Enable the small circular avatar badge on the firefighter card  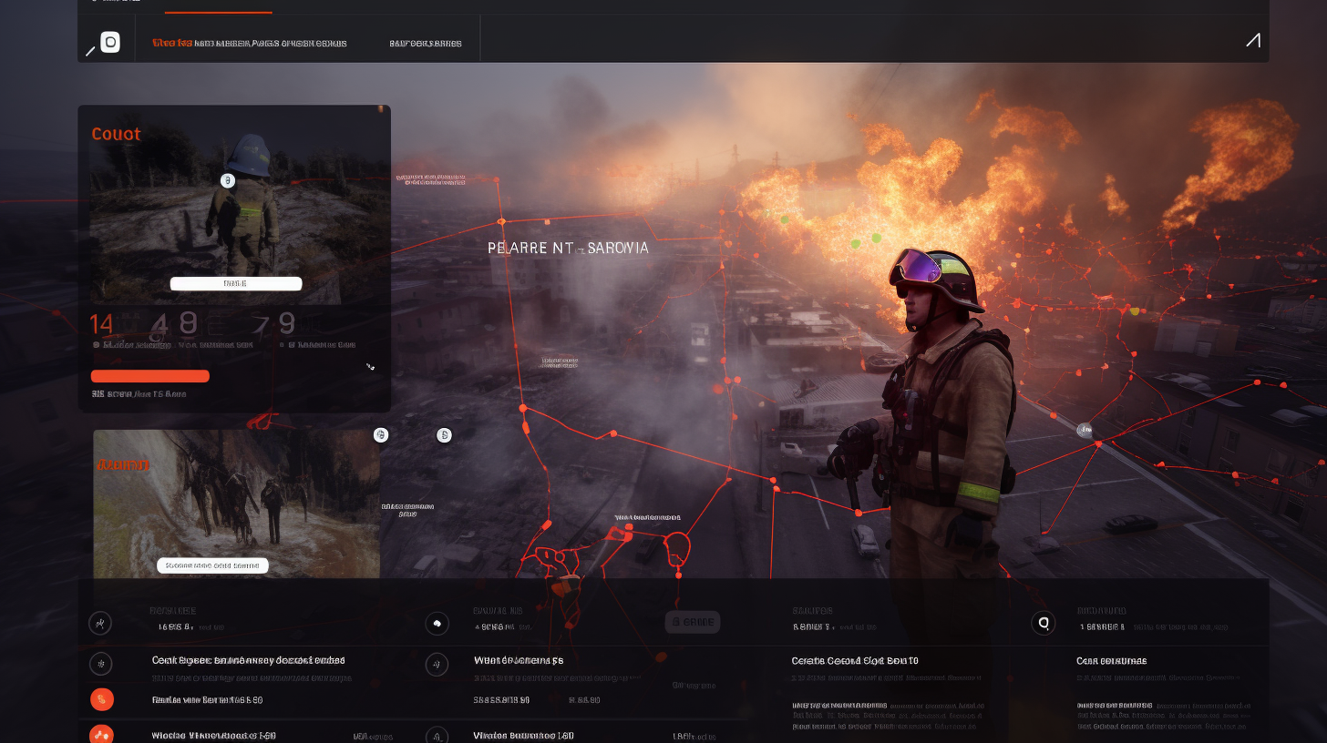[227, 180]
